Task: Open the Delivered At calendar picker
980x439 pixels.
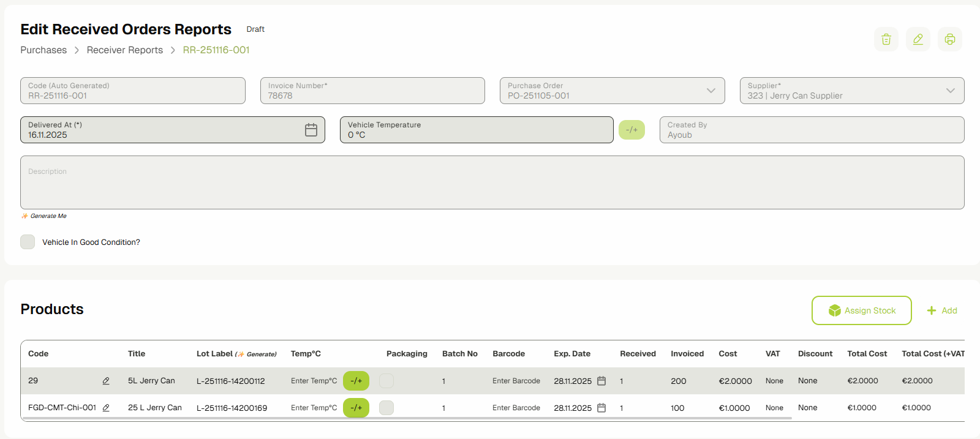Action: coord(311,130)
